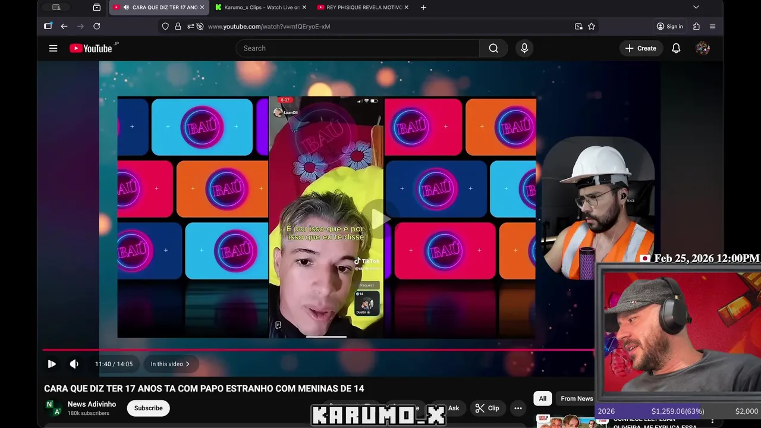The height and width of the screenshot is (428, 761).
Task: View site security padlock info
Action: [178, 26]
